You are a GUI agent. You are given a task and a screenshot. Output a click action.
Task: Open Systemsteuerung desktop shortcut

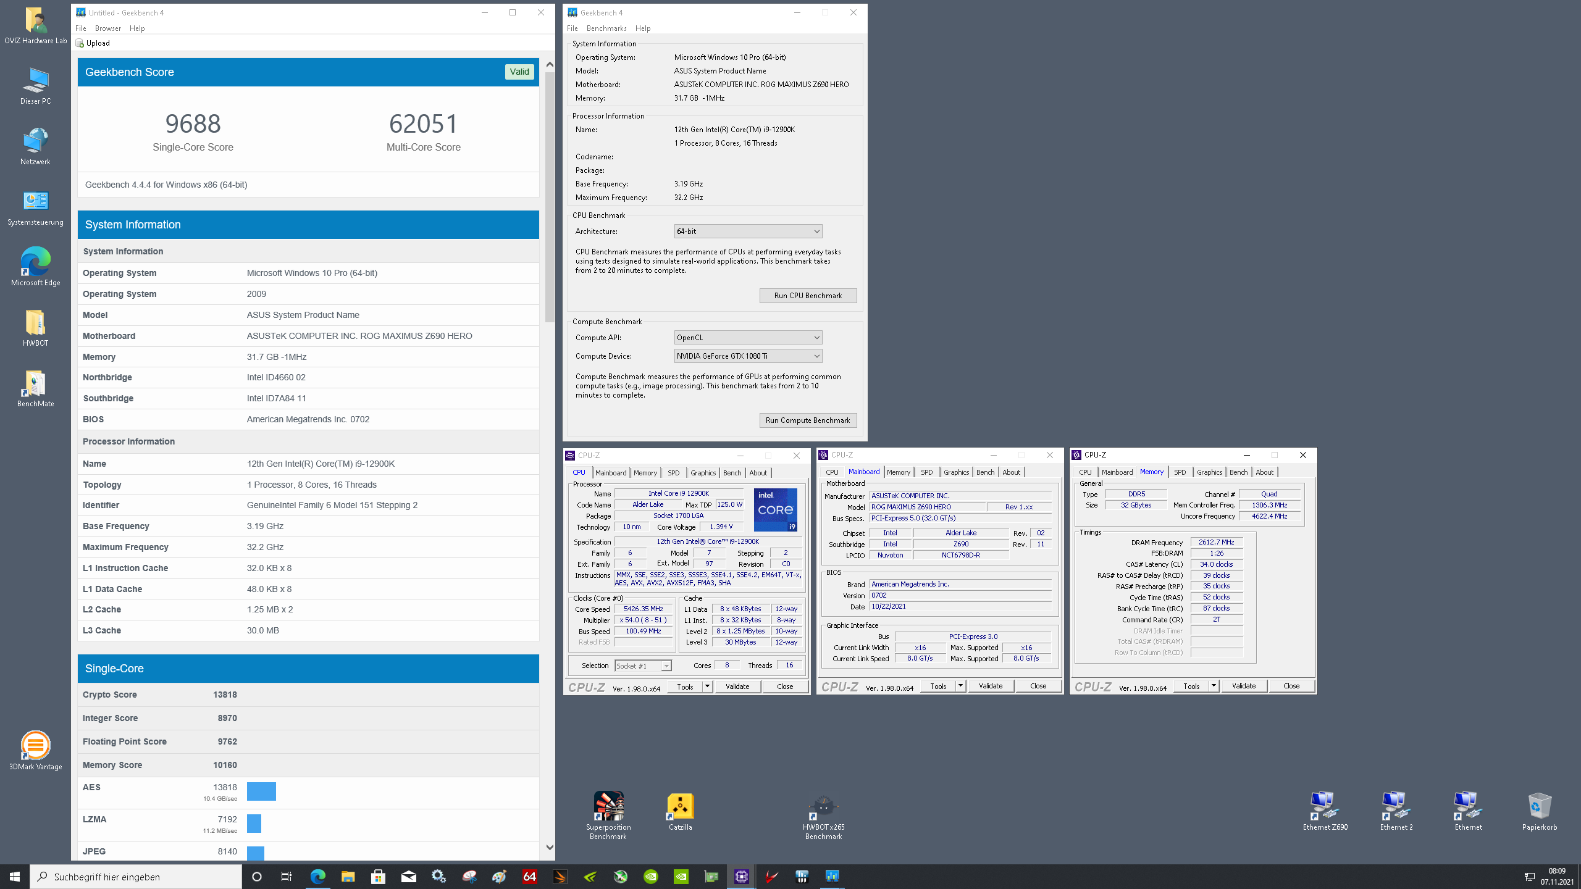click(x=35, y=207)
